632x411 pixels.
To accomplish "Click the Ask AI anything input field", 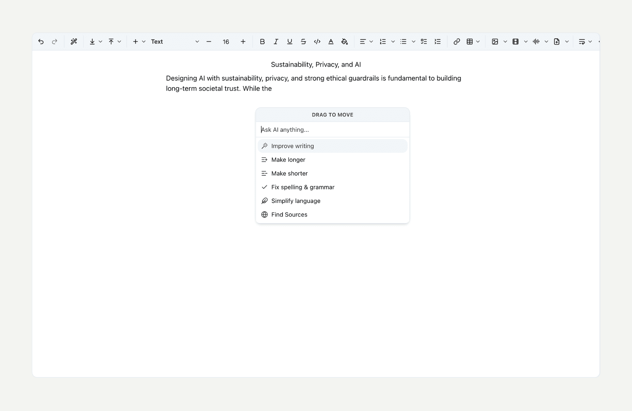I will [x=332, y=130].
